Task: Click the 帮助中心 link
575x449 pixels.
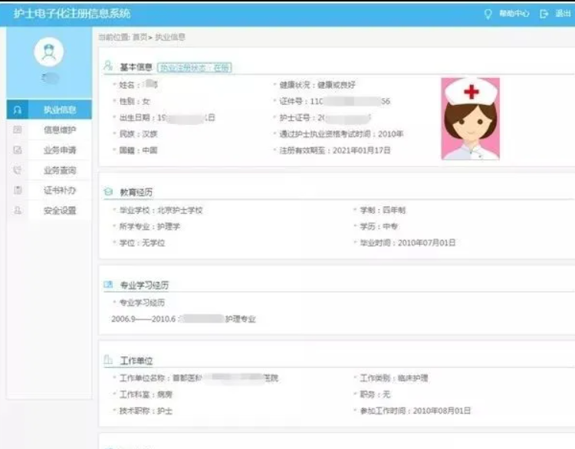Action: (514, 14)
